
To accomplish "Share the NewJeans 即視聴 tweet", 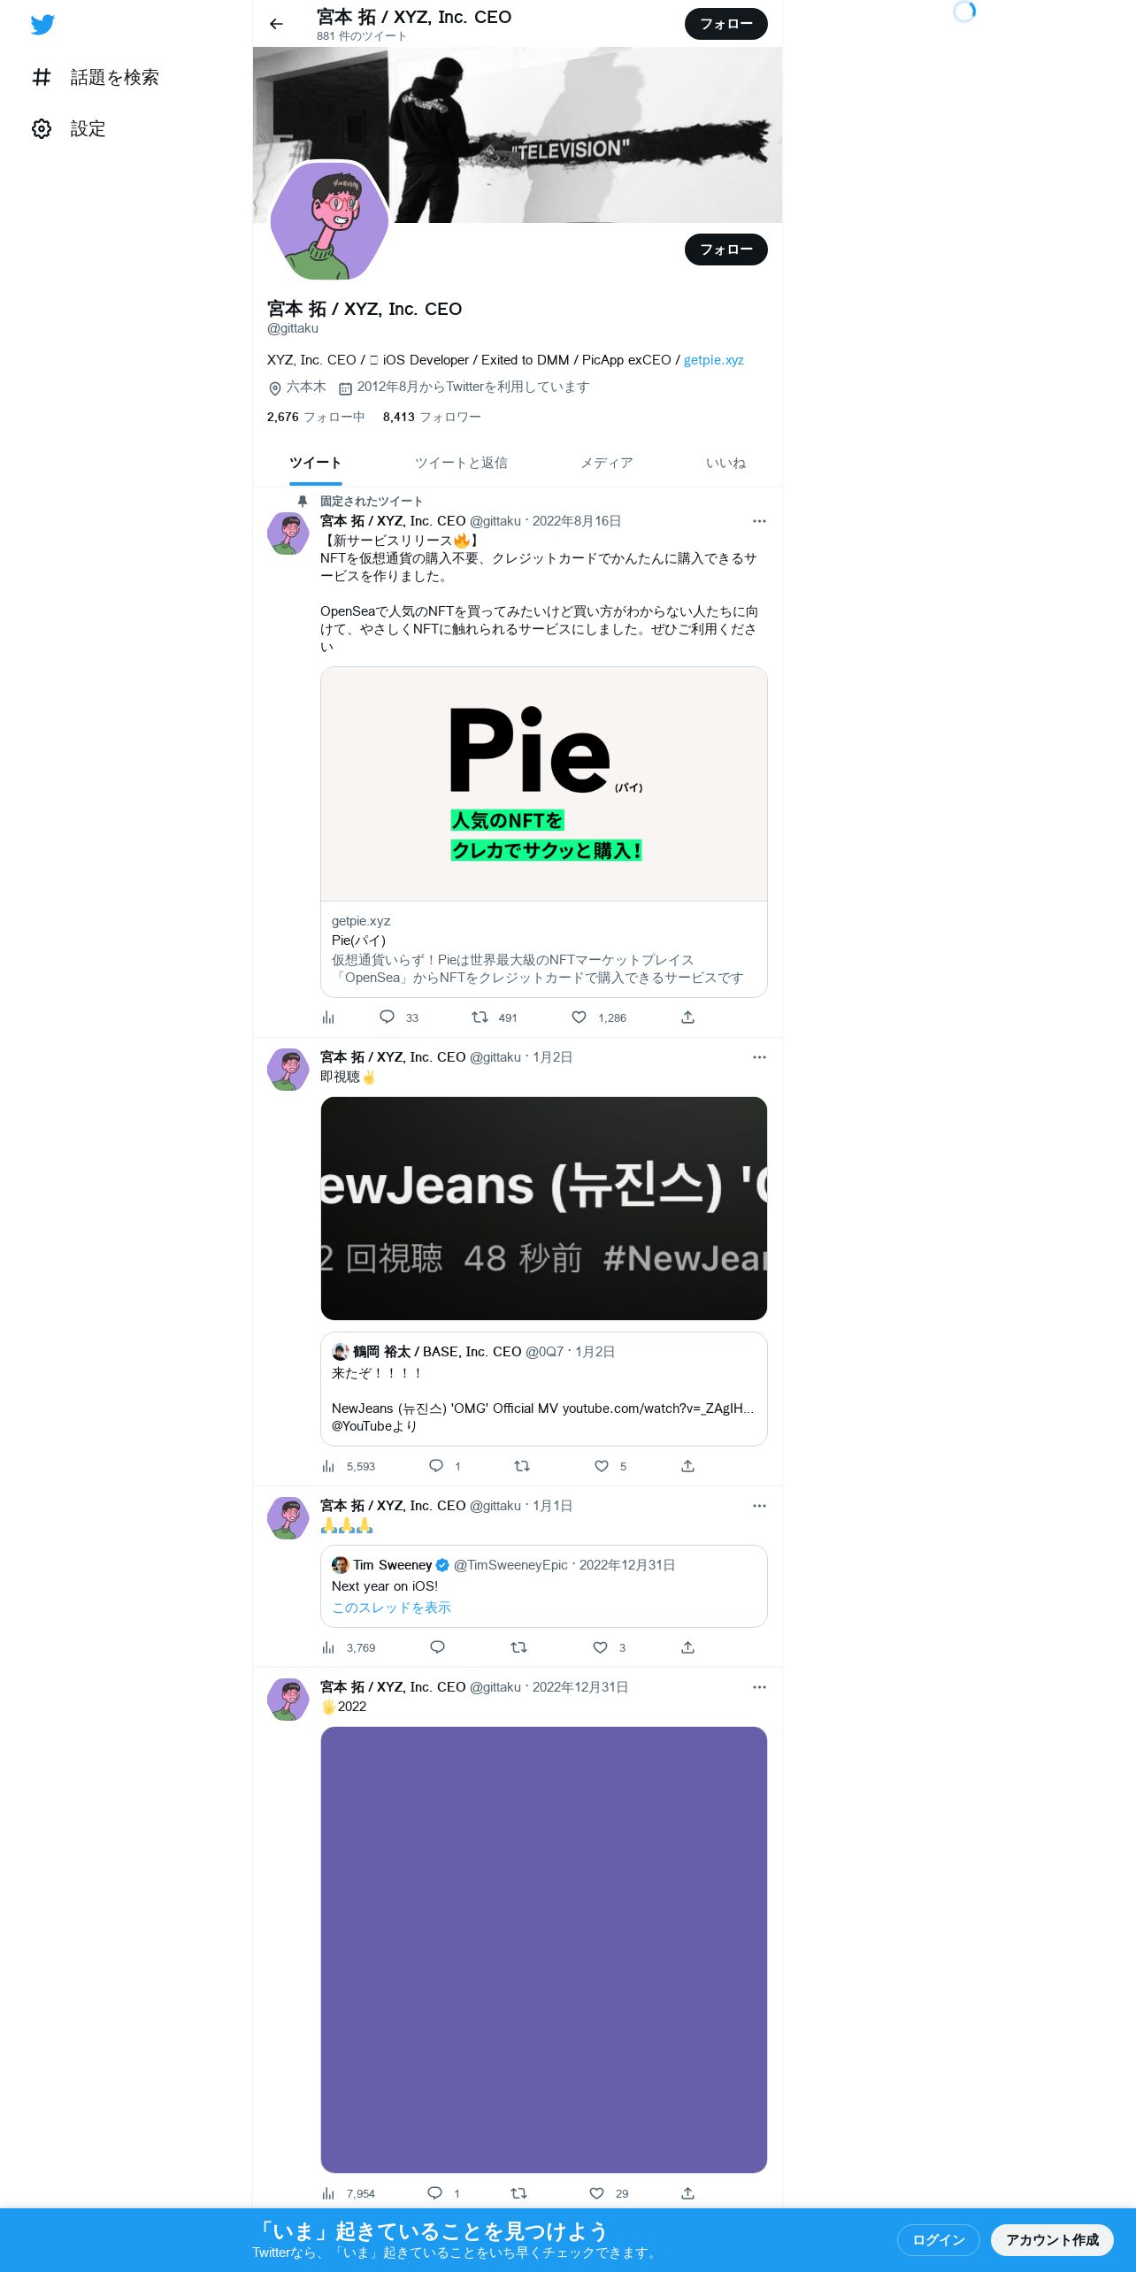I will [x=687, y=1466].
